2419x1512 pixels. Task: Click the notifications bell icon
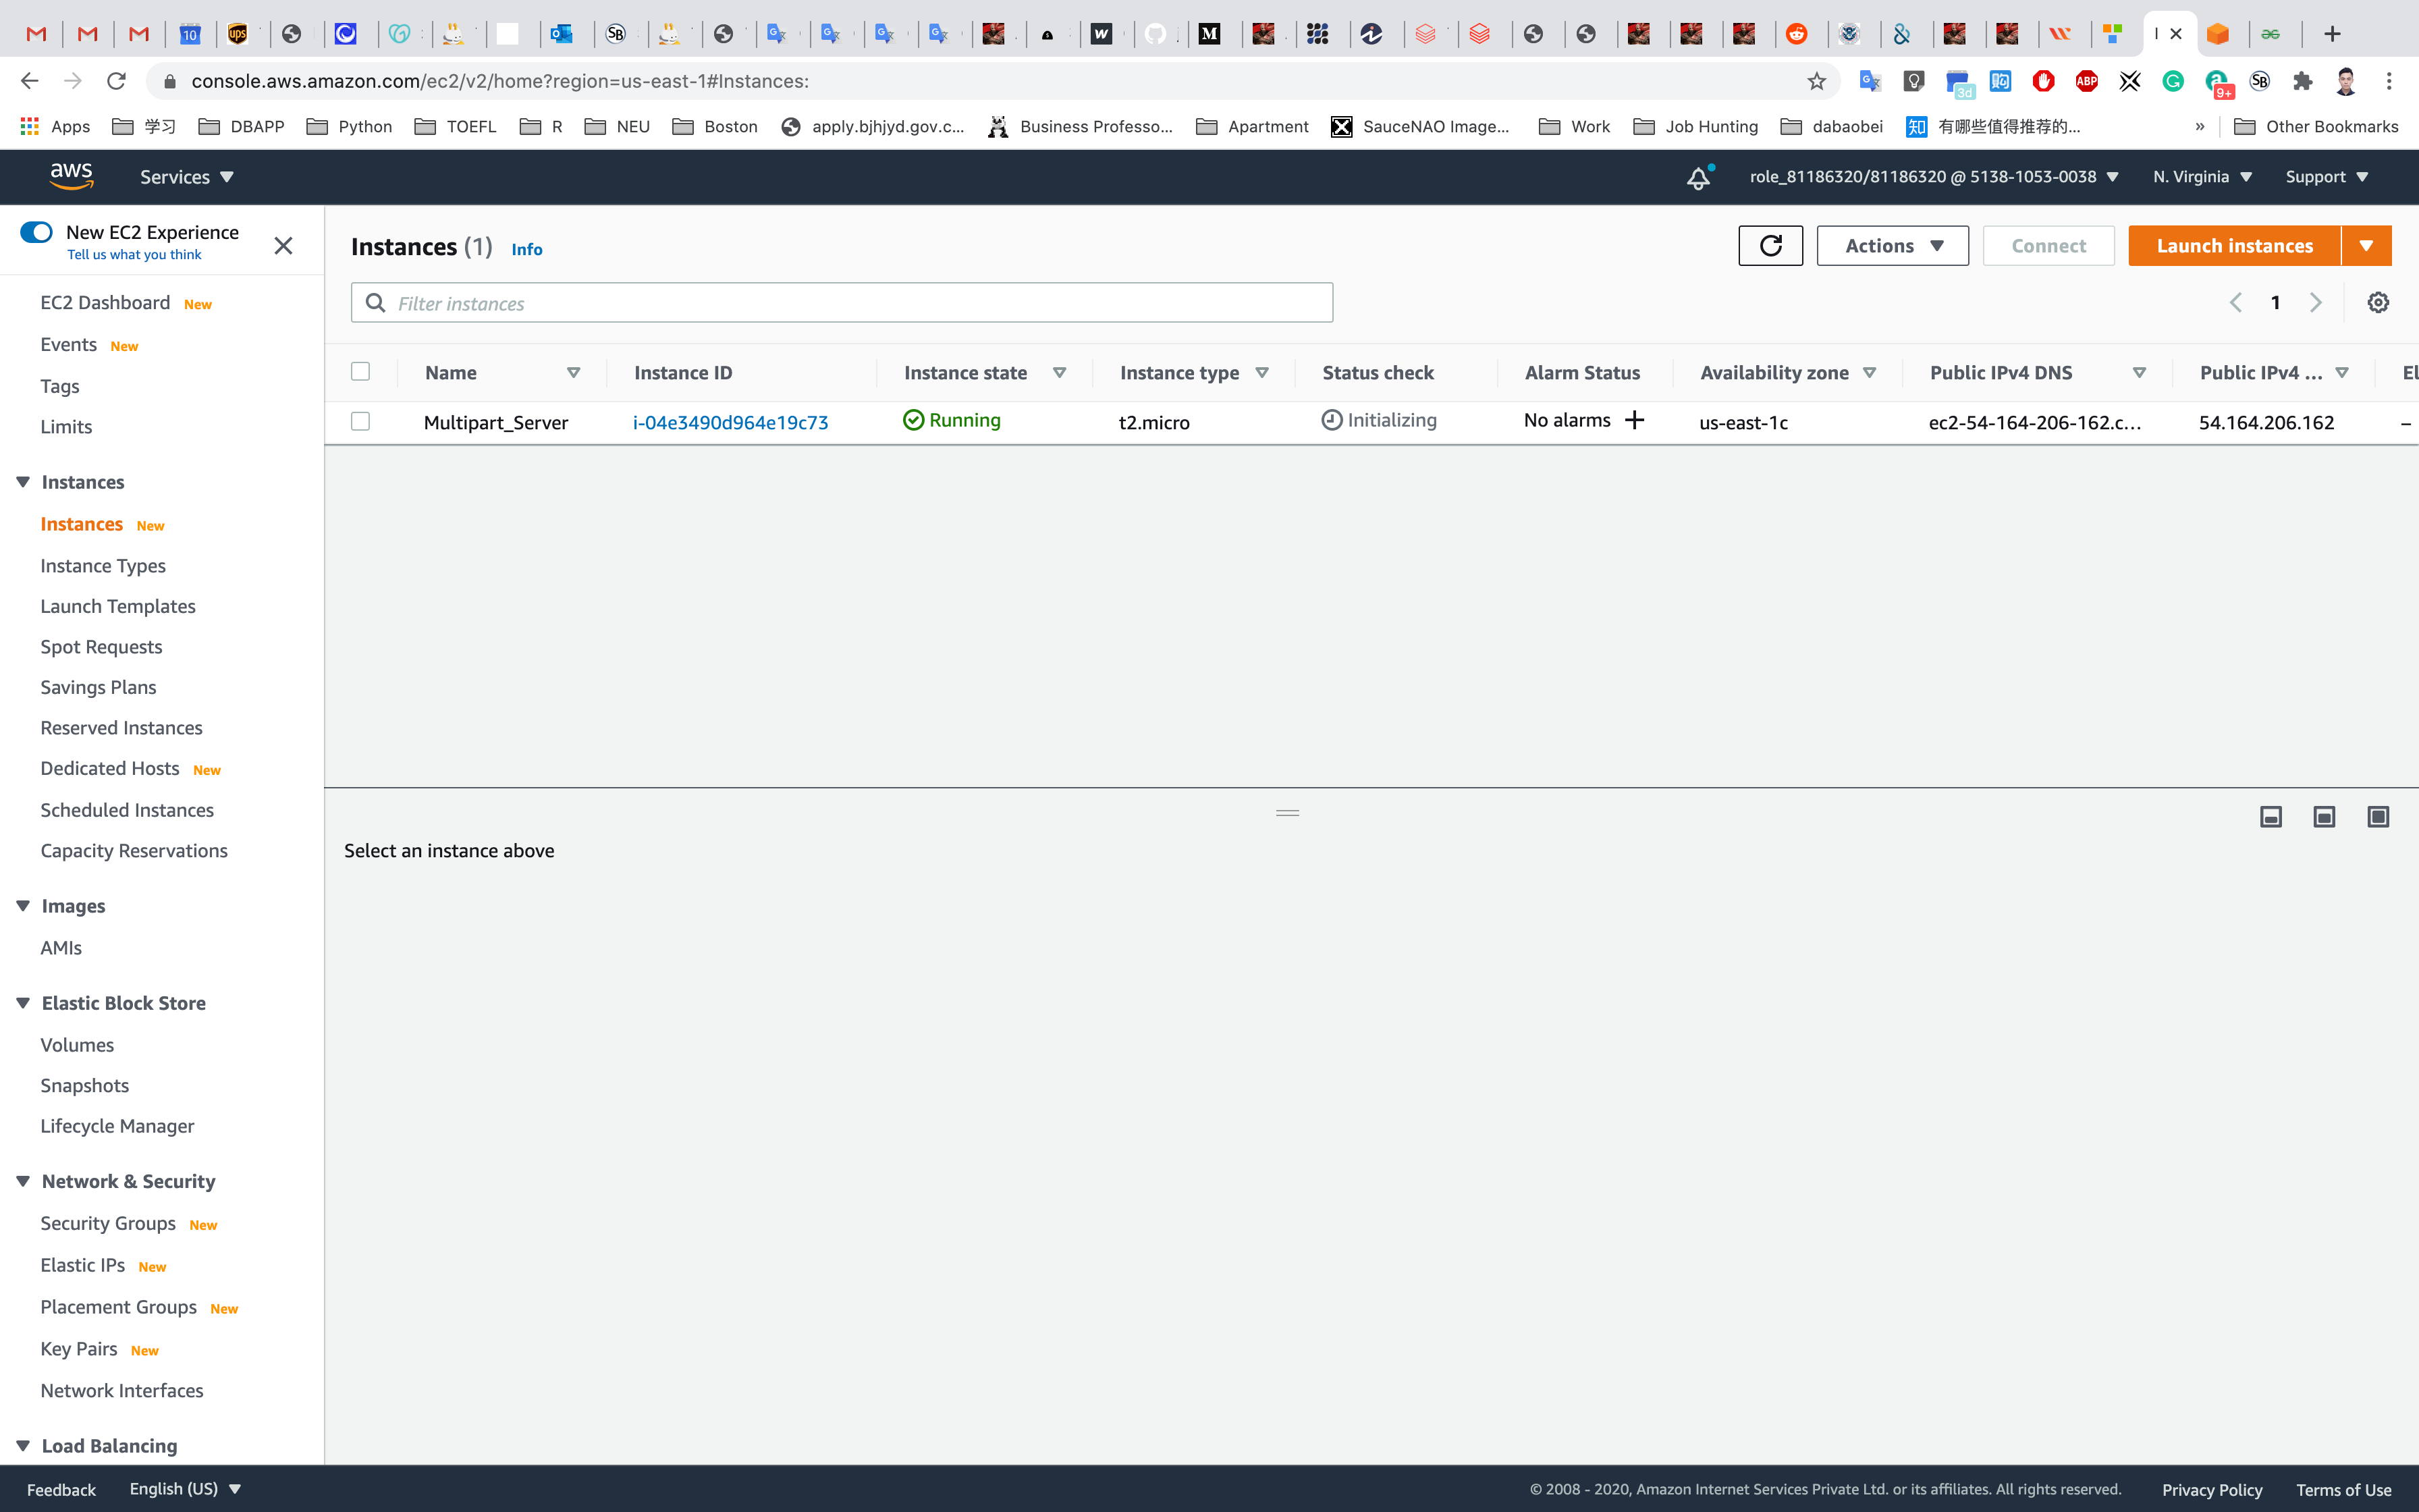1698,178
